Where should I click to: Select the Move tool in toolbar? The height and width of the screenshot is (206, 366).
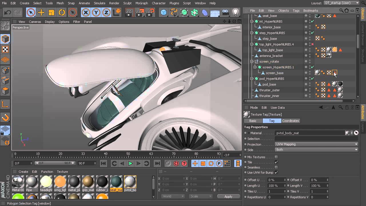[x=41, y=12]
